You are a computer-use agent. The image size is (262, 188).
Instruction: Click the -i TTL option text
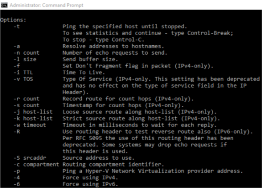[x=23, y=73]
